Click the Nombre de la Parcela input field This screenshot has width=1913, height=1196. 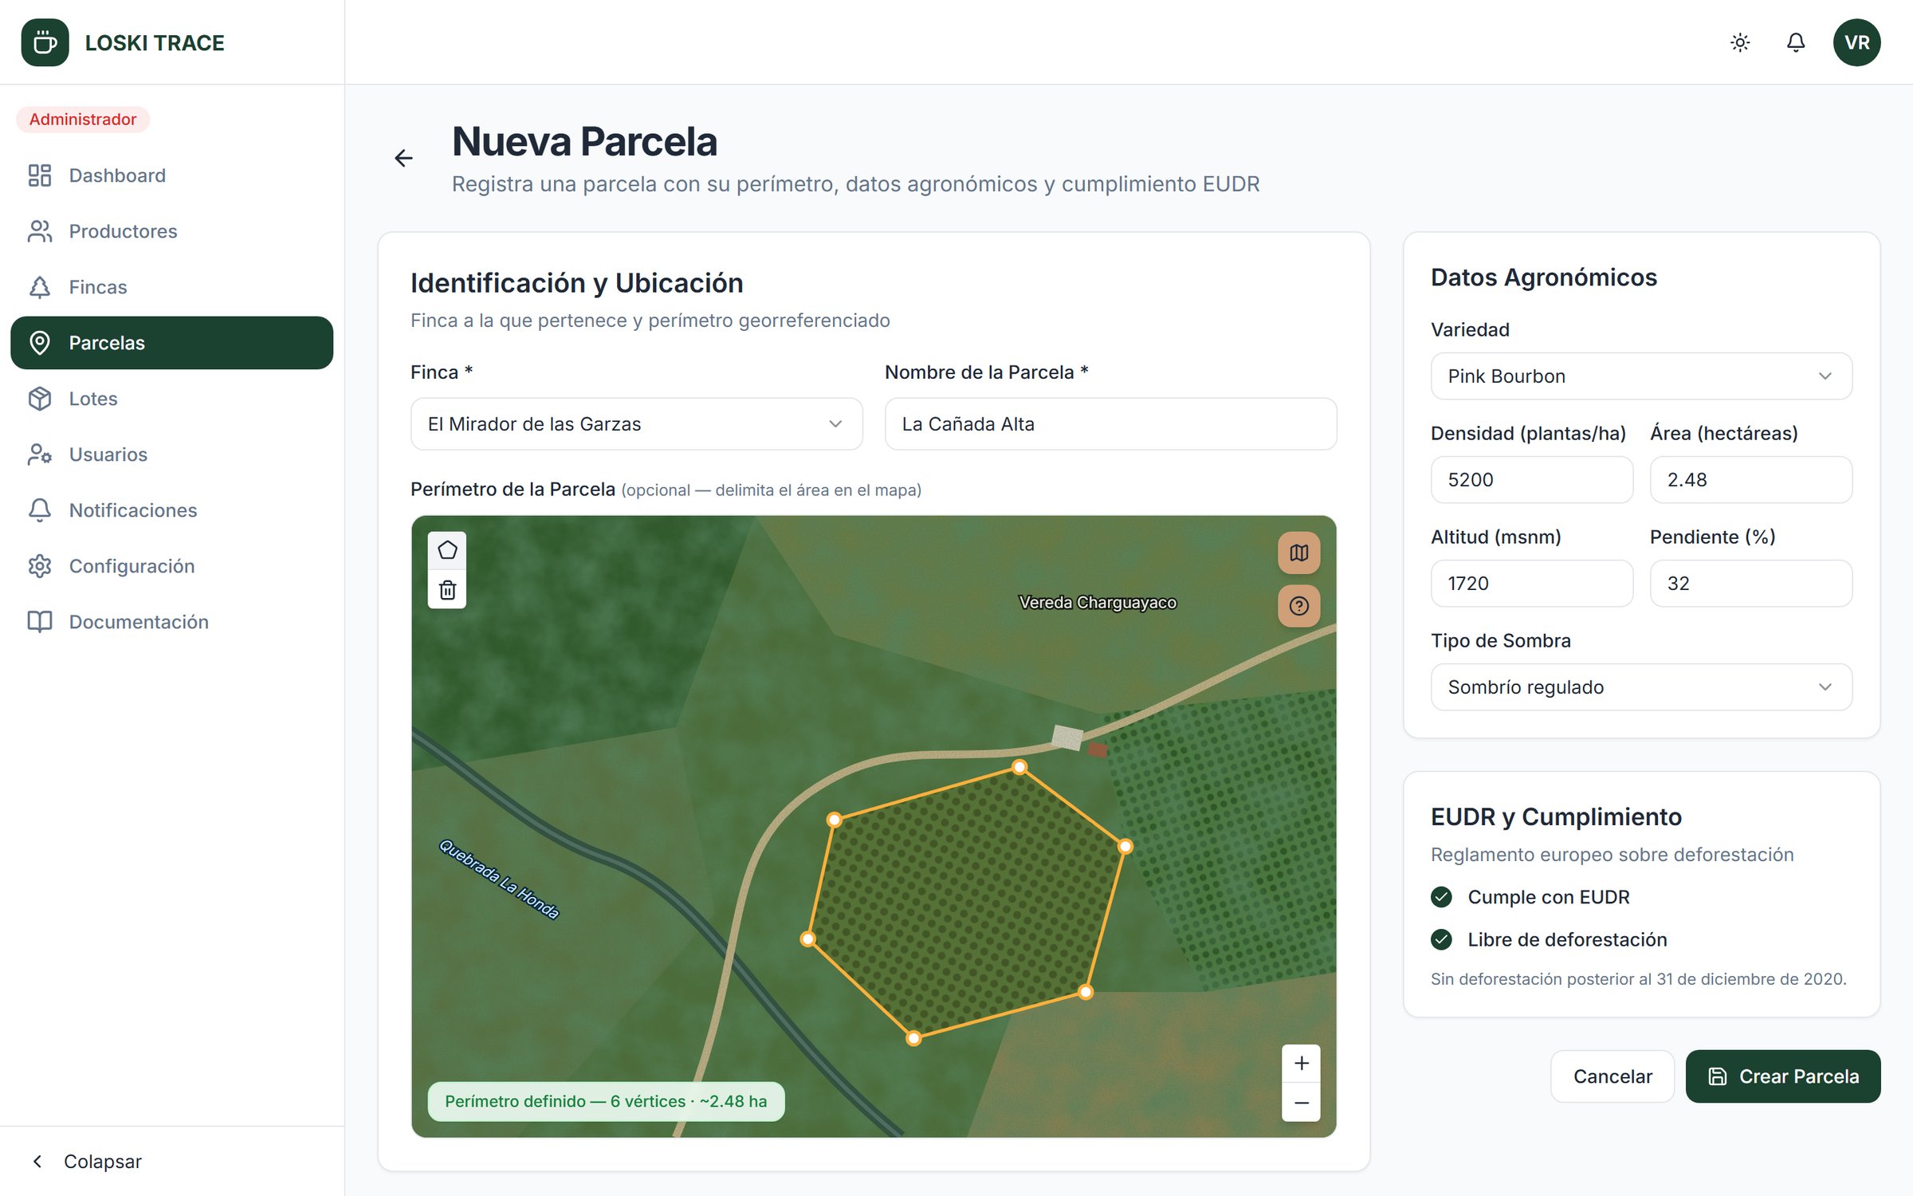pyautogui.click(x=1110, y=424)
